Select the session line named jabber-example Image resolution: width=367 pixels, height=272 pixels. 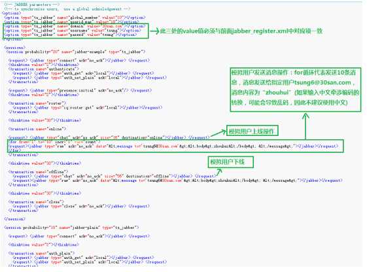pos(76,52)
